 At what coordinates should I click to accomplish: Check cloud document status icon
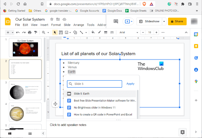64,19
